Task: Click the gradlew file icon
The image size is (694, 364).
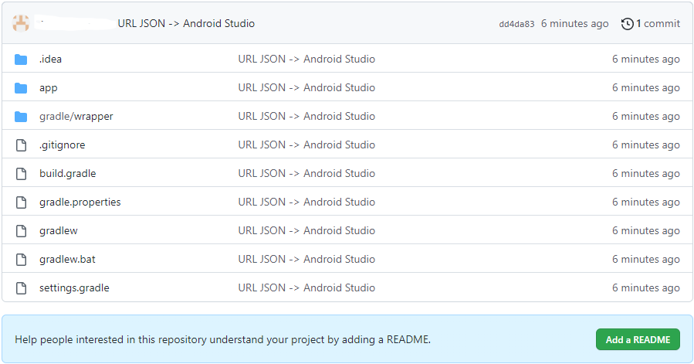Action: point(21,231)
